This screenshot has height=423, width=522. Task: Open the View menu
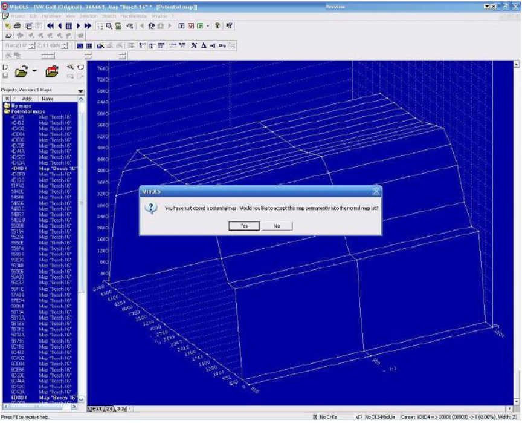[x=70, y=16]
